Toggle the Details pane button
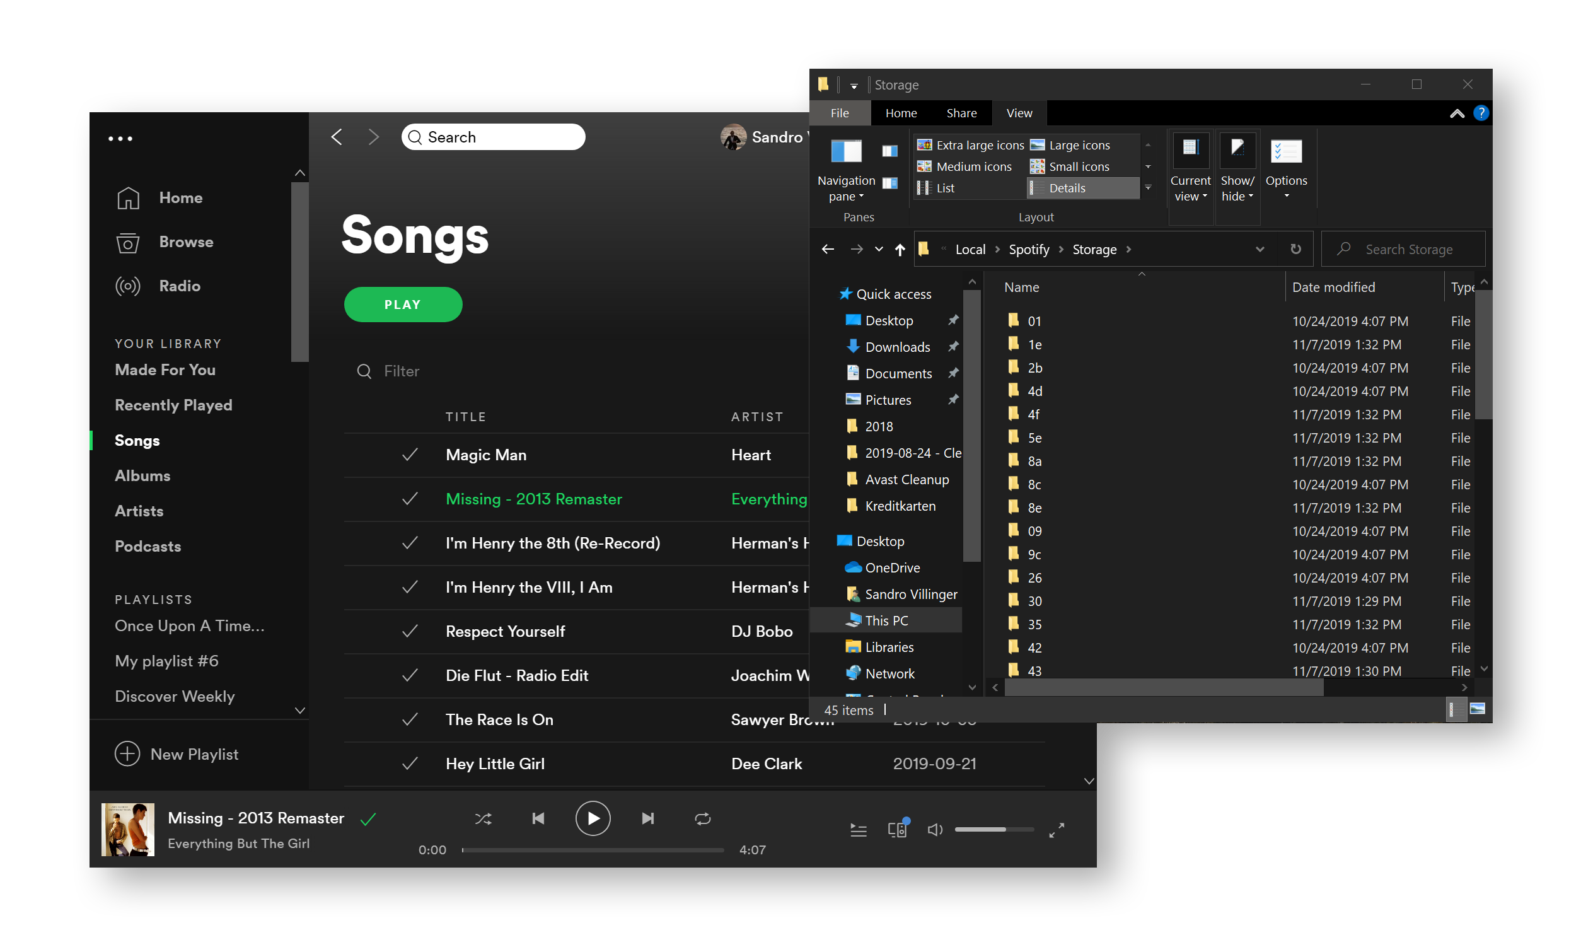Screen dimensions: 1581x947 pos(889,183)
